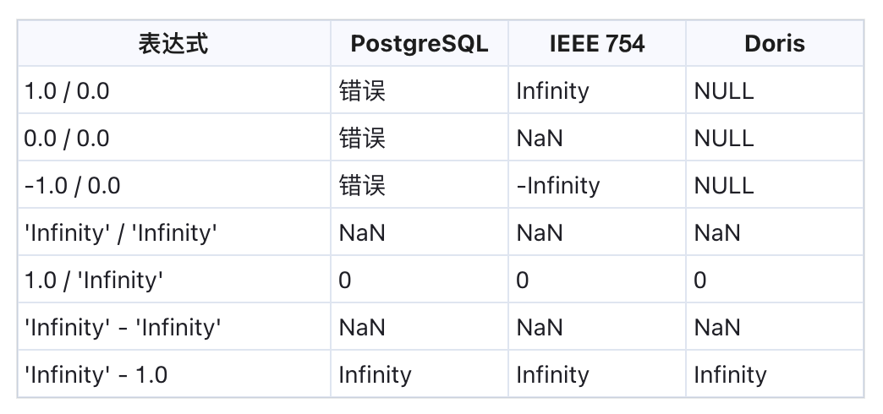The width and height of the screenshot is (883, 414).
Task: Click the PostgreSQL column header
Action: (x=419, y=43)
